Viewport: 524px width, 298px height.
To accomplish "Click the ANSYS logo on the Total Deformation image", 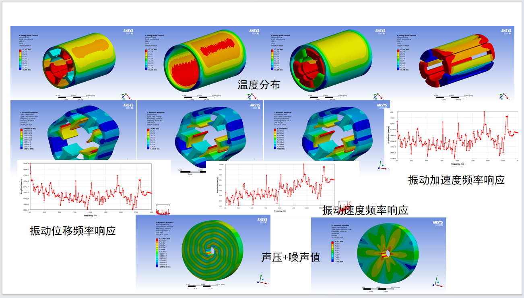I will coord(128,107).
